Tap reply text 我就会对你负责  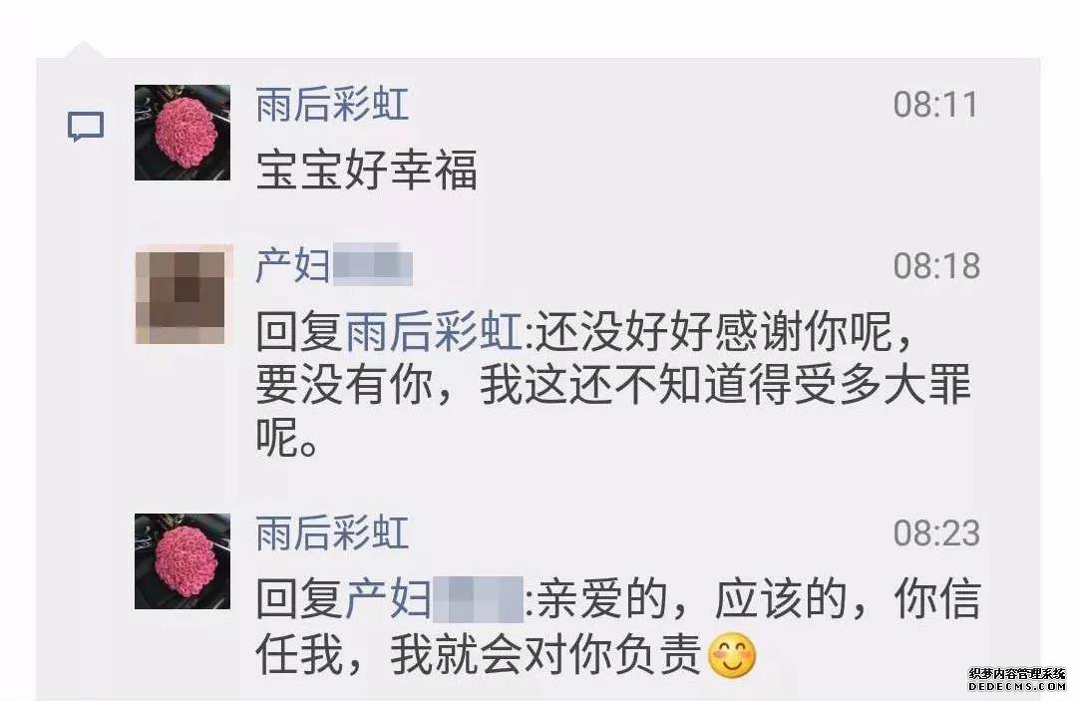[546, 654]
